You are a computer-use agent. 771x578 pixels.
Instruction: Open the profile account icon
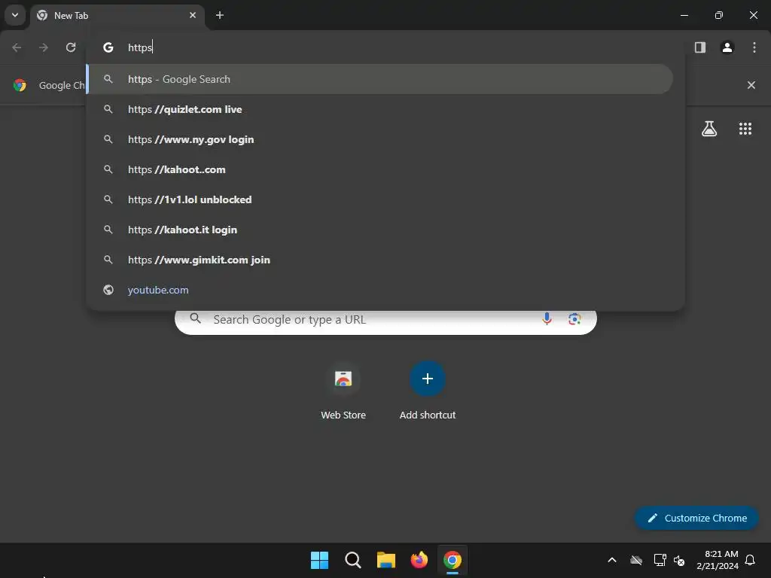(727, 47)
